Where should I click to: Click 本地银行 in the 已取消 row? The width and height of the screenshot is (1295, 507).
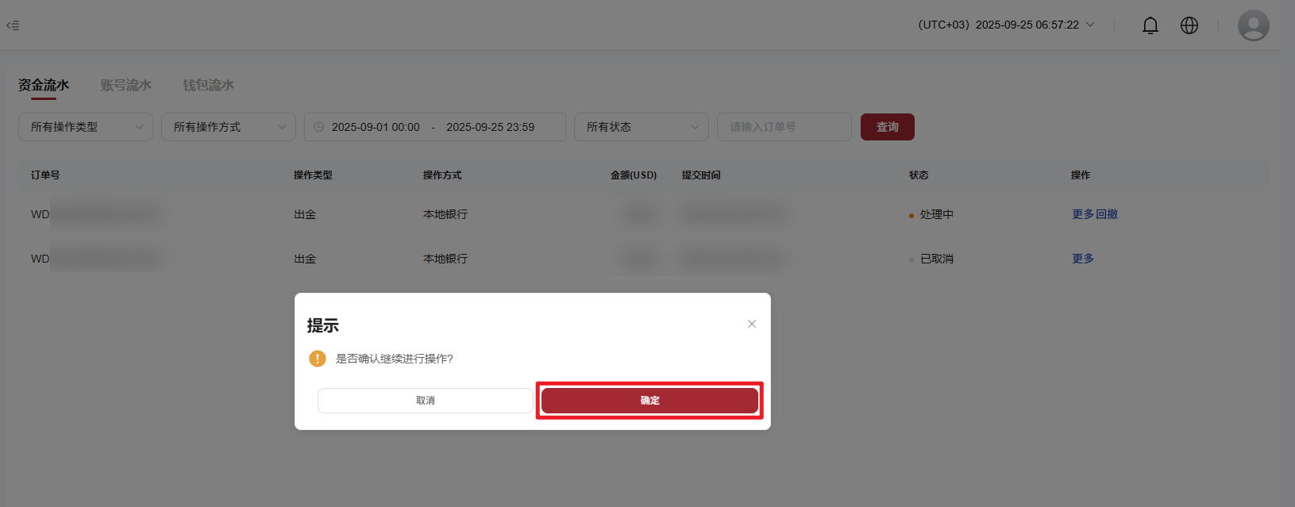(x=445, y=259)
